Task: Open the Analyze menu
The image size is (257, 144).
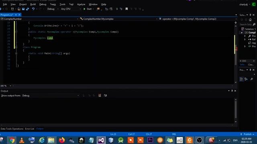Action: point(81,4)
